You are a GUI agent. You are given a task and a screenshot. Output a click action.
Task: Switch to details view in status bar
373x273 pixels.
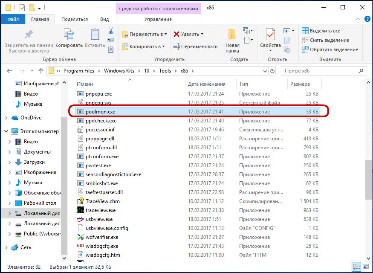[x=356, y=267]
